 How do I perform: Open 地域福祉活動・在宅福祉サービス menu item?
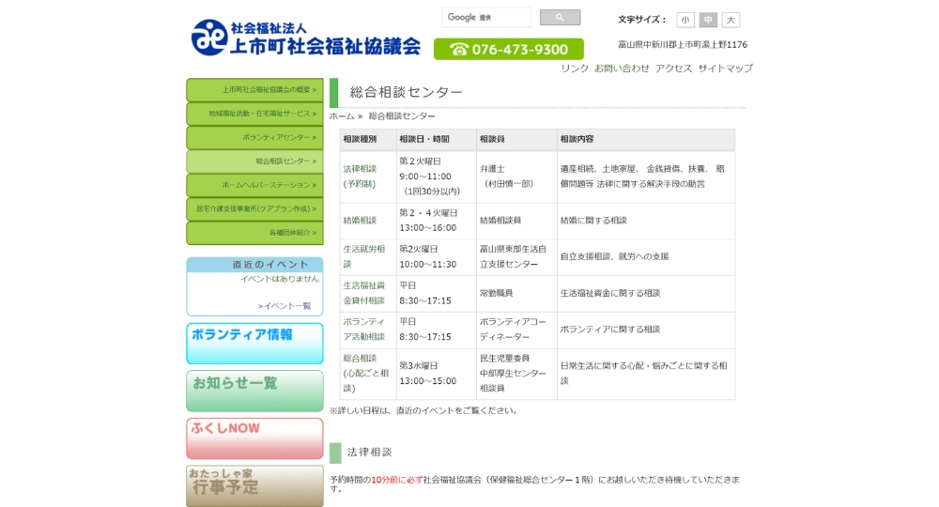pos(254,114)
